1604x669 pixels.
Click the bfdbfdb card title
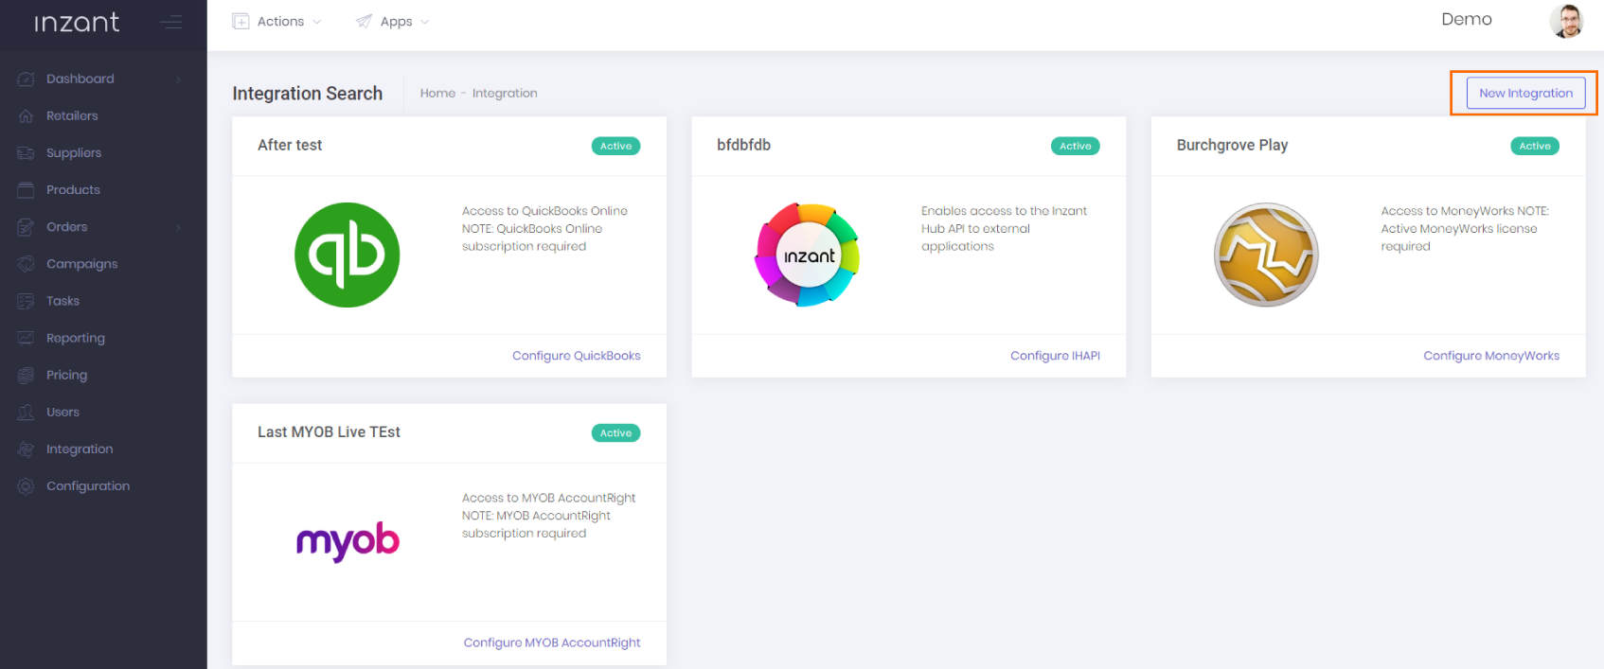coord(743,145)
